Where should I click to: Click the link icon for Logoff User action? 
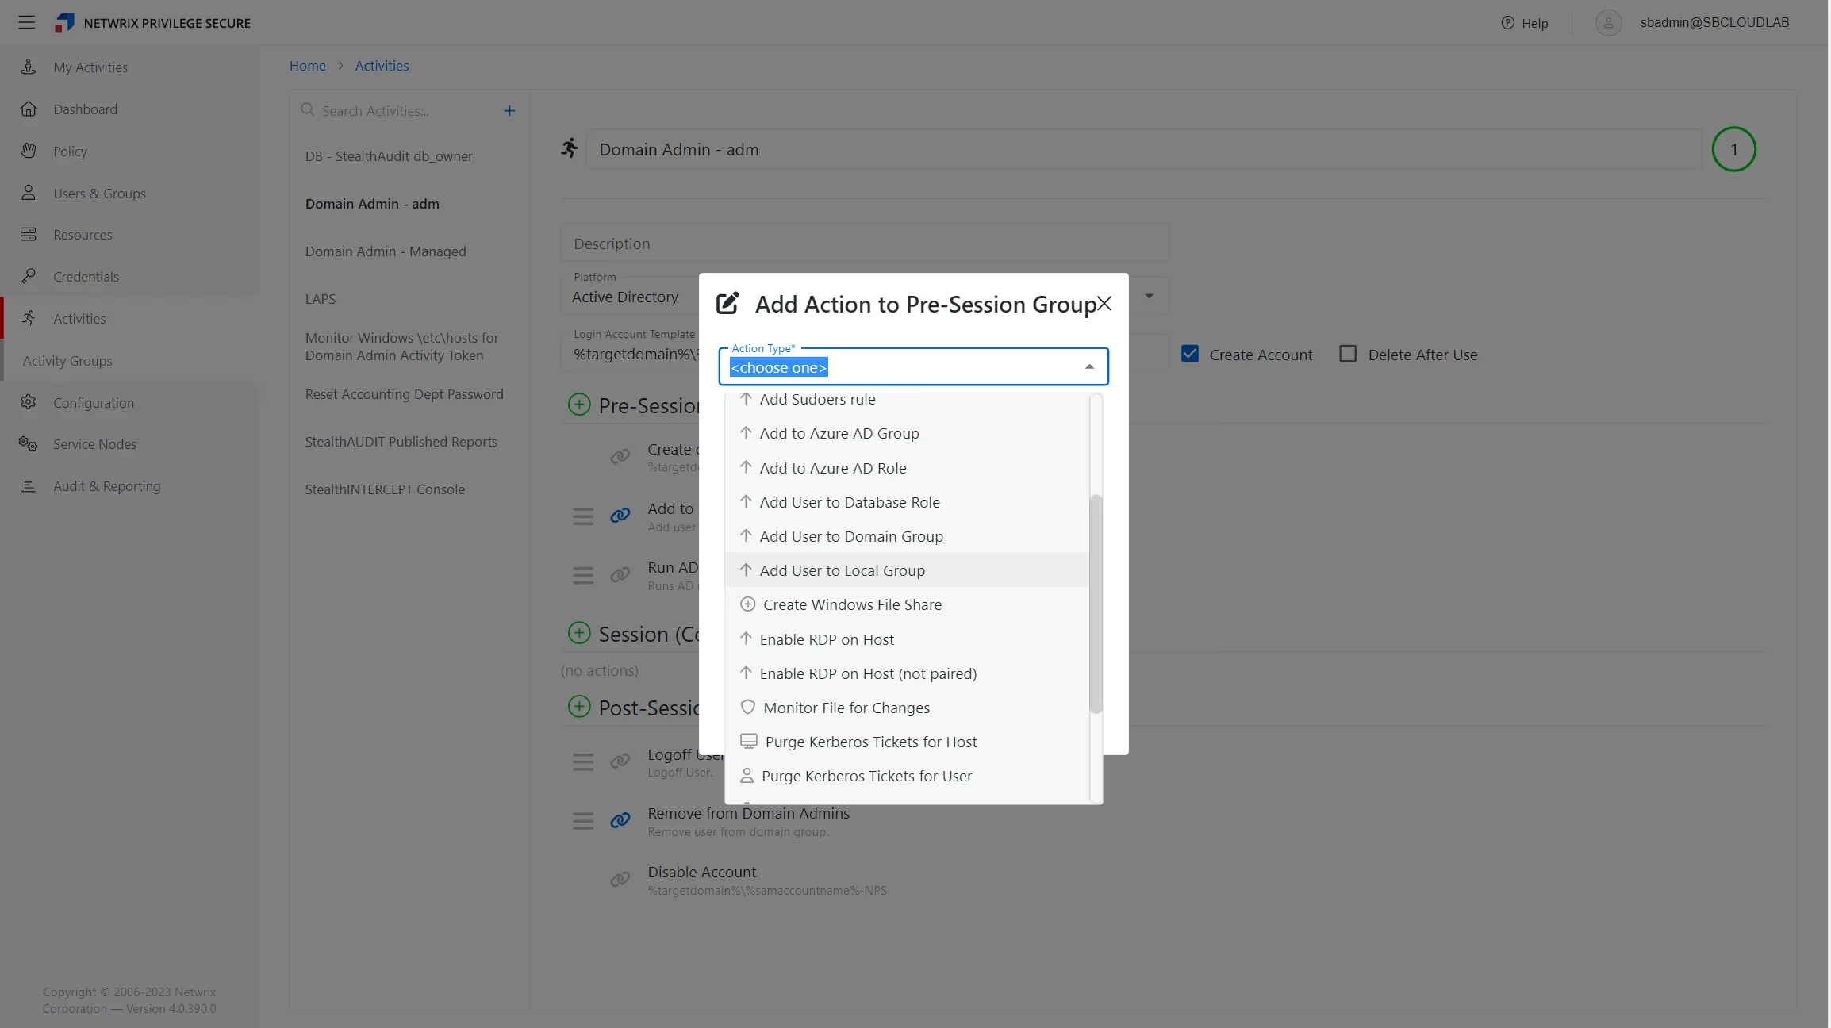click(620, 761)
